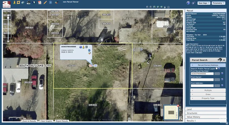The height and width of the screenshot is (125, 229).
Task: Click the print map icon
Action: (28, 2)
